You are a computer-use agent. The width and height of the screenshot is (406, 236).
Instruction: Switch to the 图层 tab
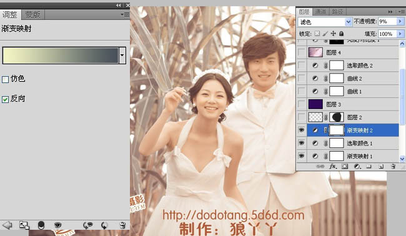pyautogui.click(x=304, y=12)
